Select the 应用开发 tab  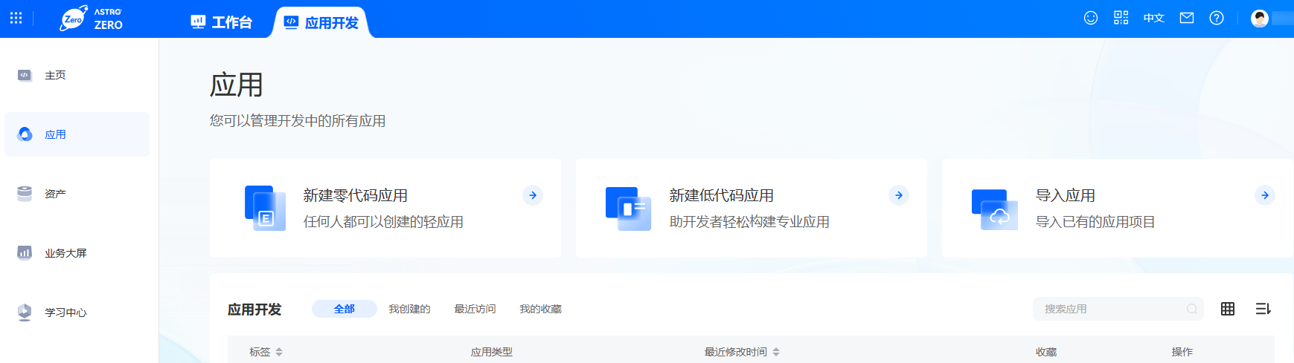point(321,22)
